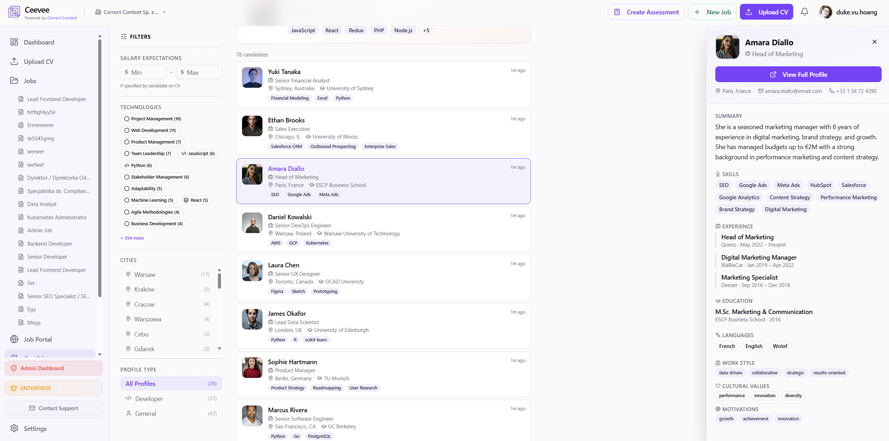Click the Settings gear icon
Image resolution: width=889 pixels, height=441 pixels.
pos(14,428)
